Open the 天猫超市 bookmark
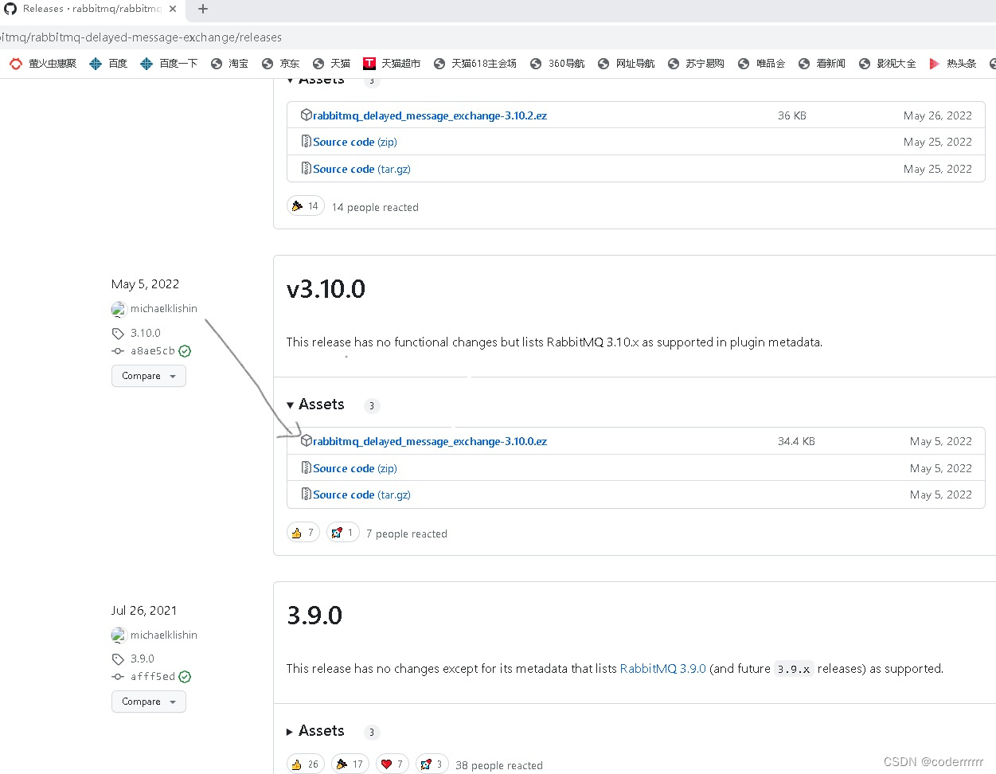The image size is (996, 774). (392, 64)
